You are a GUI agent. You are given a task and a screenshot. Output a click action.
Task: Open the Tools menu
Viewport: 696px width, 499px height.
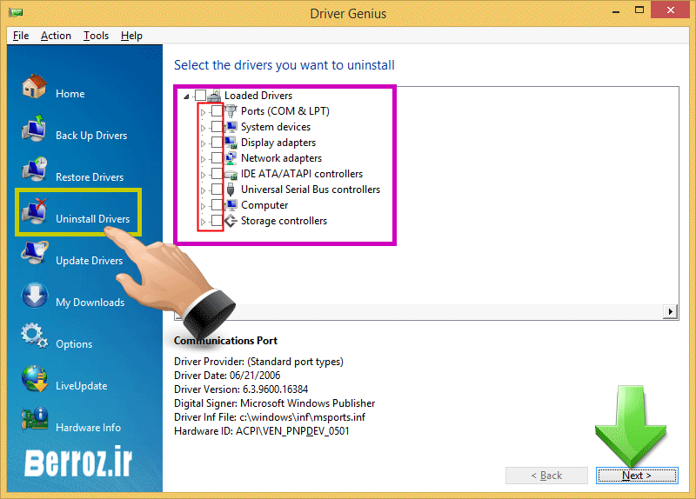click(96, 36)
